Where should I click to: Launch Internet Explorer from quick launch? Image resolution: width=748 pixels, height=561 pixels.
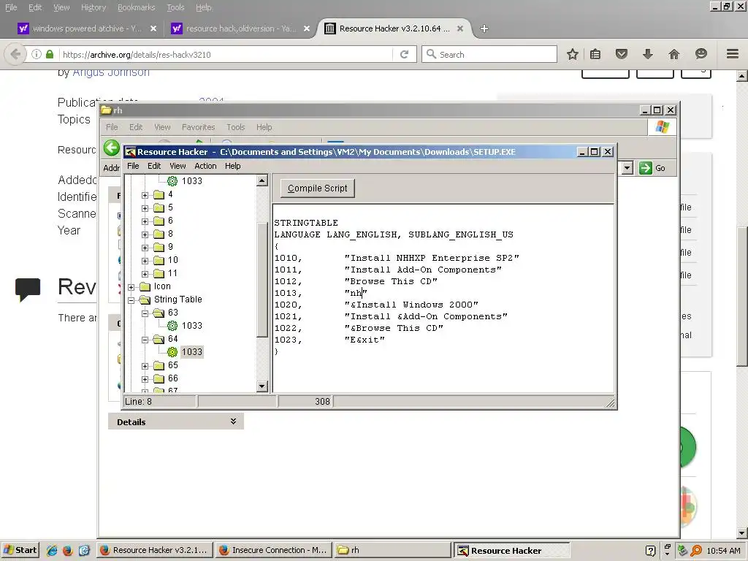(x=52, y=551)
